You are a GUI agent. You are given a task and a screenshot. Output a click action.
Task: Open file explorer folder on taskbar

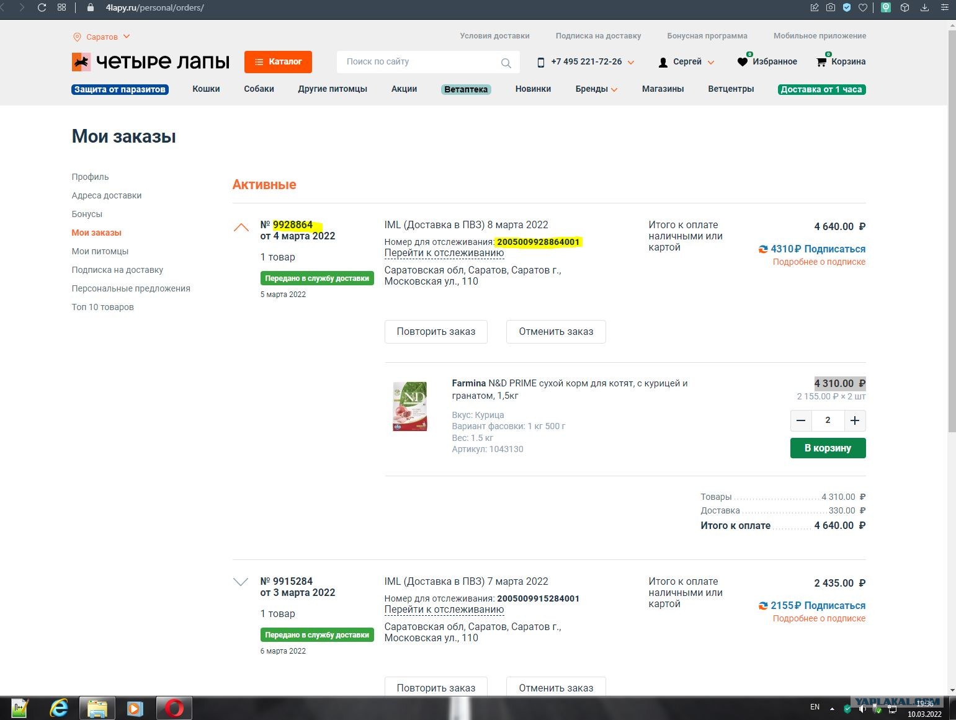(97, 708)
